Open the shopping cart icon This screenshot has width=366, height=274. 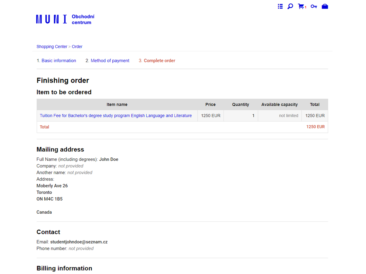pyautogui.click(x=301, y=6)
